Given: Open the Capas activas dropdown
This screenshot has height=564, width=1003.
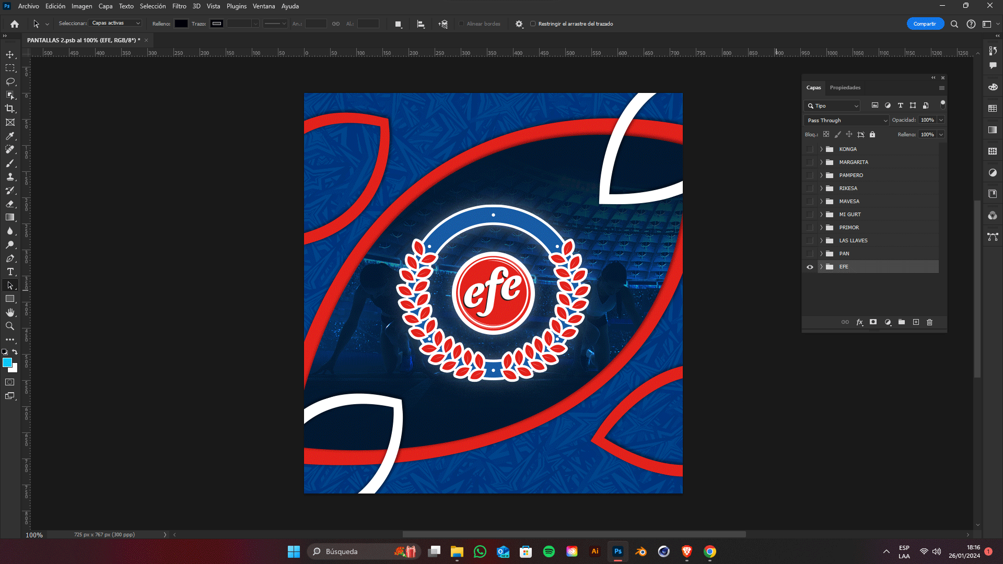Looking at the screenshot, I should (x=115, y=23).
